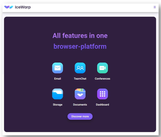This screenshot has height=137, width=161.
Task: Click the "browser-platform" heading line
Action: [x=80, y=46]
